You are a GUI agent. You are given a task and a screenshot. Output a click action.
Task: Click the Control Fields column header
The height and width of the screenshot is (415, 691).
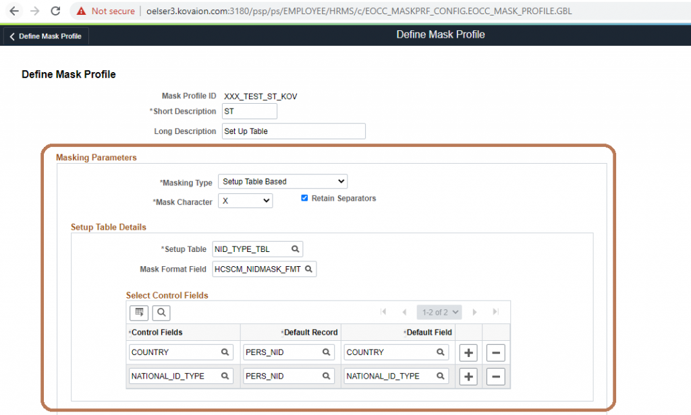(x=157, y=332)
